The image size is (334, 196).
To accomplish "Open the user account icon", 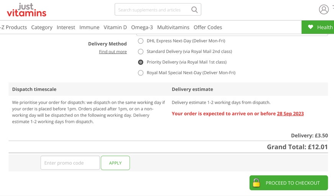I will (324, 10).
